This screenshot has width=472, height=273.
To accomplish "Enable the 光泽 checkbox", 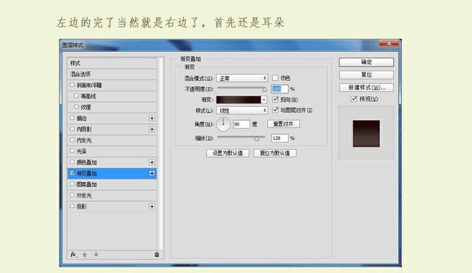I will point(72,151).
